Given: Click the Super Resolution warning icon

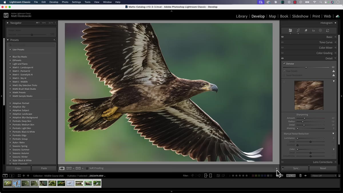Looking at the screenshot, I should (x=333, y=75).
